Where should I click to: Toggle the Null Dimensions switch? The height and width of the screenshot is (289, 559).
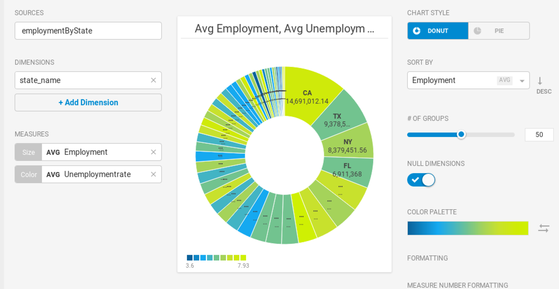pos(421,180)
